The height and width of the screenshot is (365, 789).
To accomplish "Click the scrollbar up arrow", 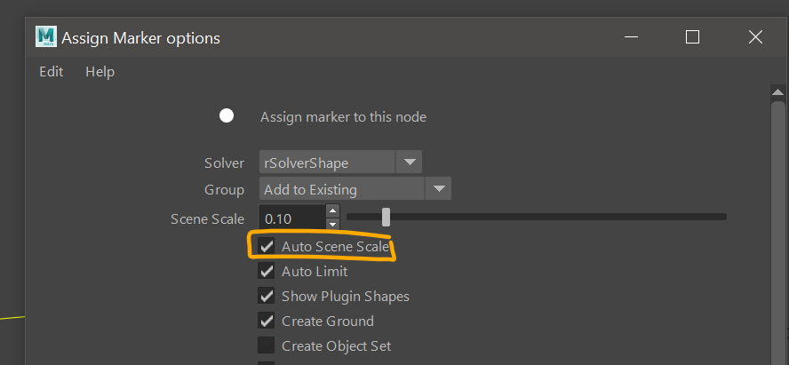I will [778, 92].
